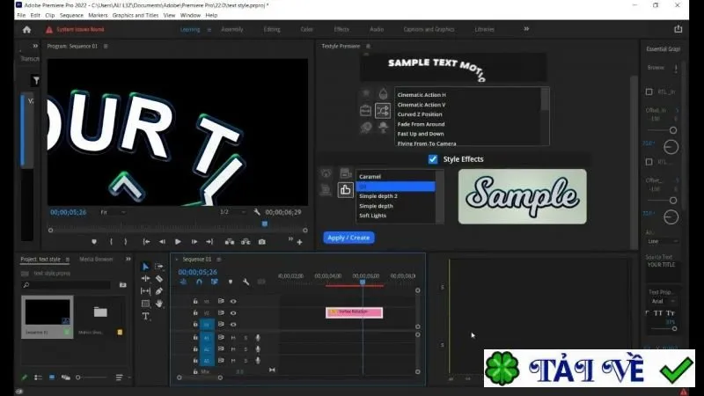Toggle V3 track lock icon
Image resolution: width=704 pixels, height=396 pixels.
(195, 301)
